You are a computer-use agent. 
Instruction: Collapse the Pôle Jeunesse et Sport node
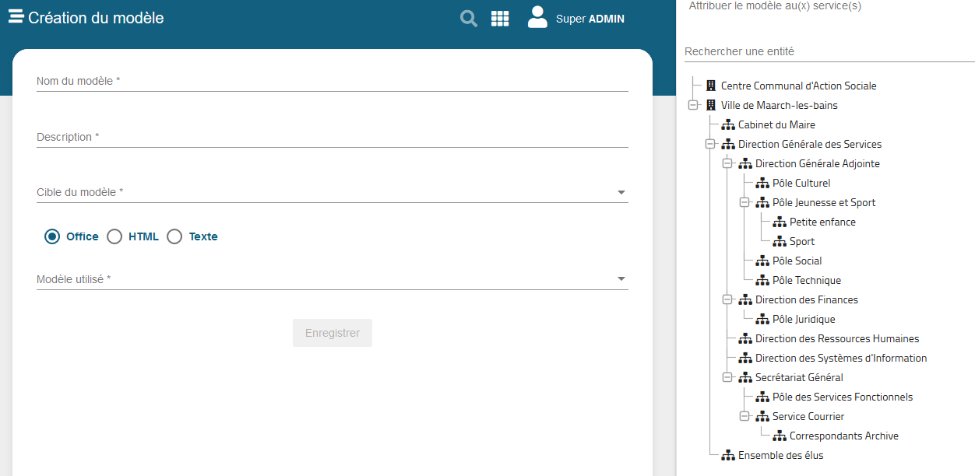tap(744, 202)
